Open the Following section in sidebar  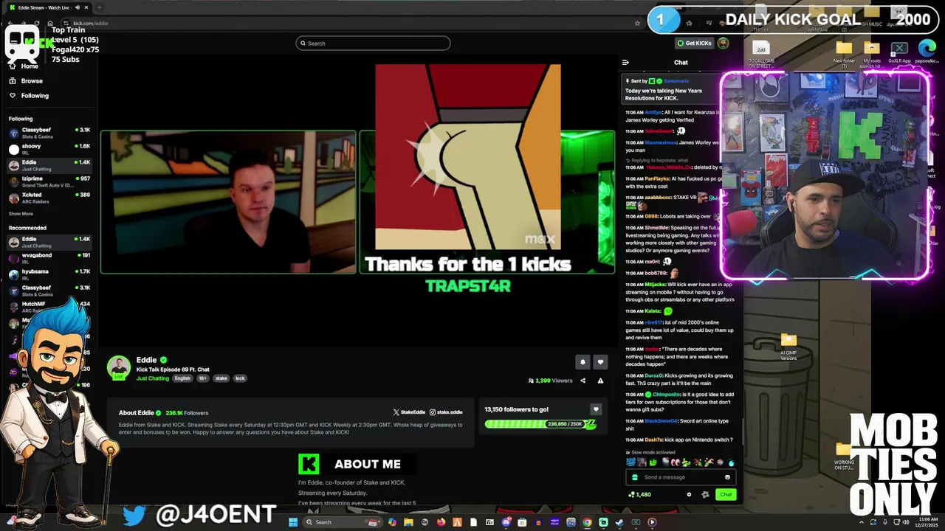tap(29, 96)
